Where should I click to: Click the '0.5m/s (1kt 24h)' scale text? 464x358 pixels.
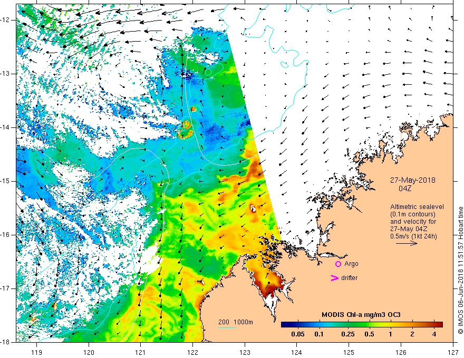click(414, 236)
